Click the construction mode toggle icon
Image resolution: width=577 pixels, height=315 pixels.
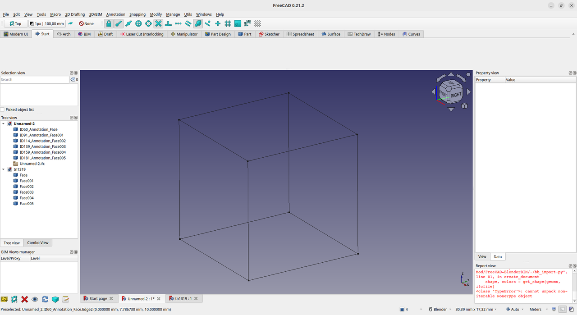[70, 23]
